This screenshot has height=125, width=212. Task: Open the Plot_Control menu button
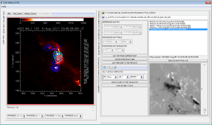(x=18, y=13)
